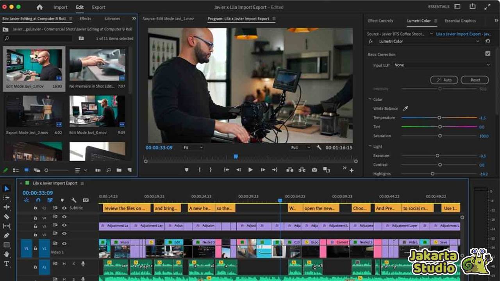Click the Extract button in Program monitor

302,170
